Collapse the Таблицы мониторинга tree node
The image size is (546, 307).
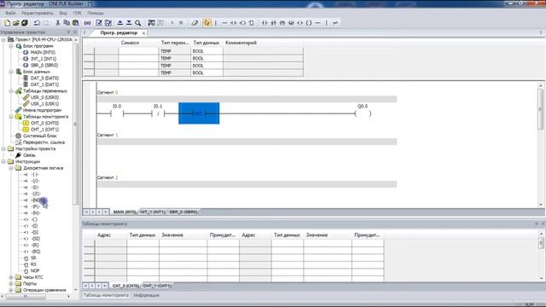point(11,117)
